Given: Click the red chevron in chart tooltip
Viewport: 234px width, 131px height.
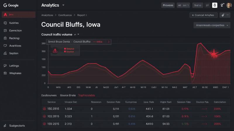Looking at the screenshot, I should tap(109, 42).
